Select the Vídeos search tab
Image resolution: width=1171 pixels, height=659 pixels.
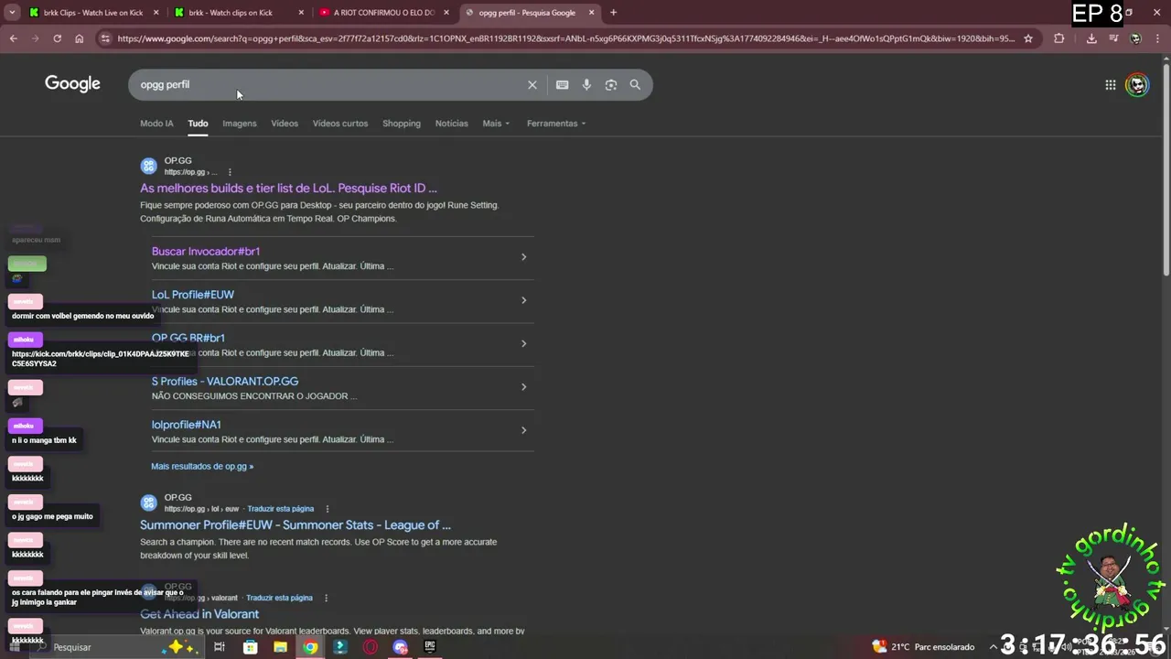pyautogui.click(x=285, y=124)
